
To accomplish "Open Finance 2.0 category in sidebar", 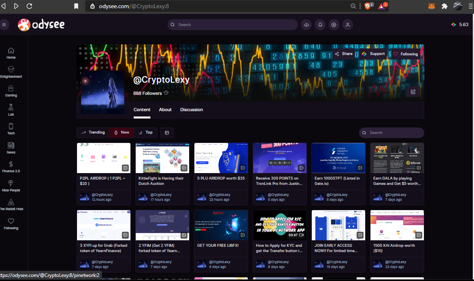I will click(x=11, y=167).
